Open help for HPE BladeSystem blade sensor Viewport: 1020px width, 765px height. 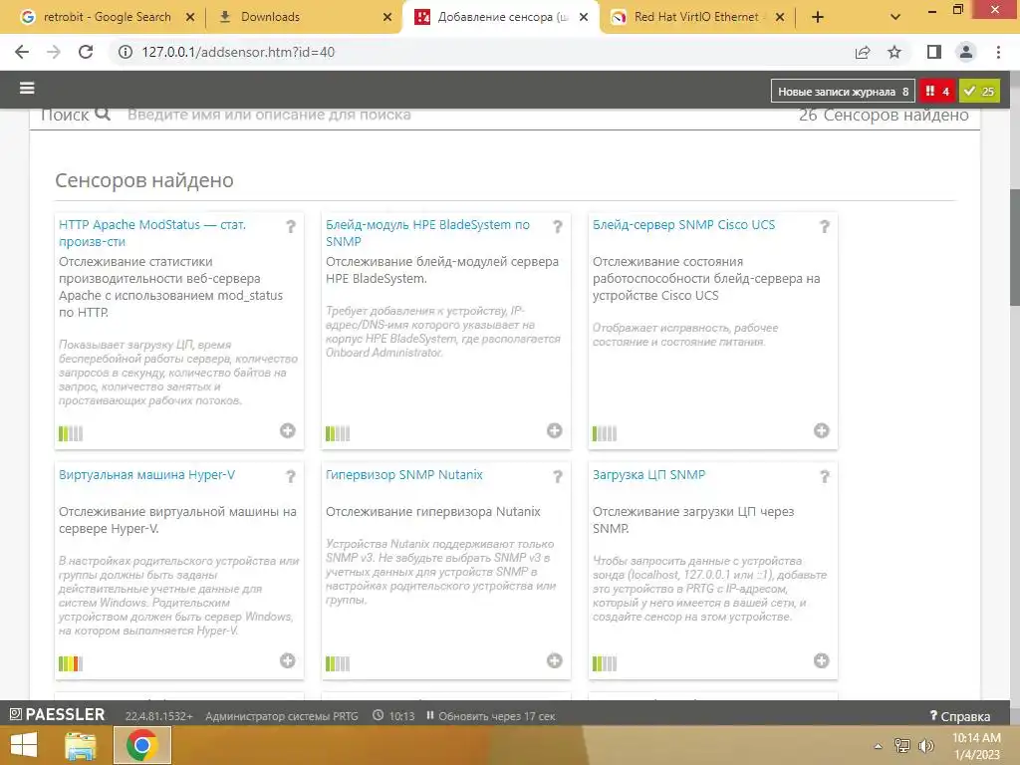coord(558,226)
